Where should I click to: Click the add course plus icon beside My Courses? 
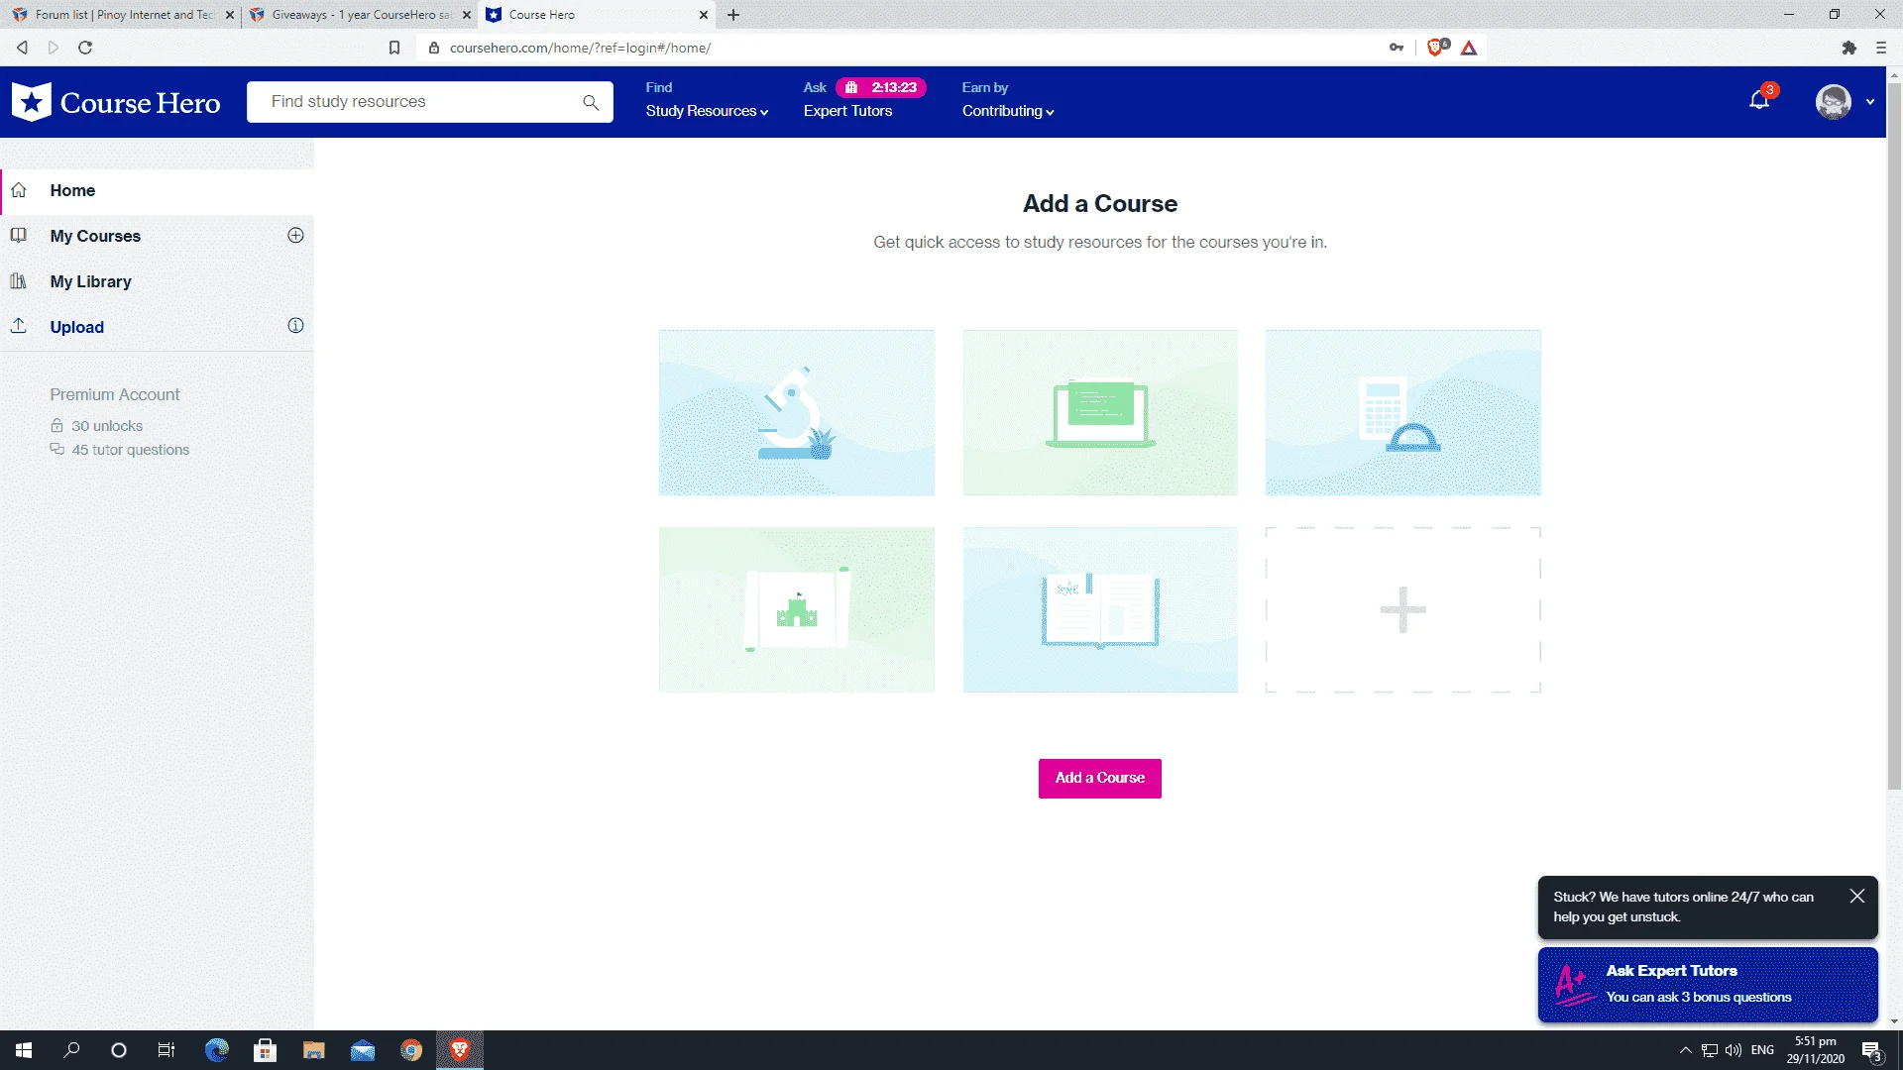pos(295,235)
